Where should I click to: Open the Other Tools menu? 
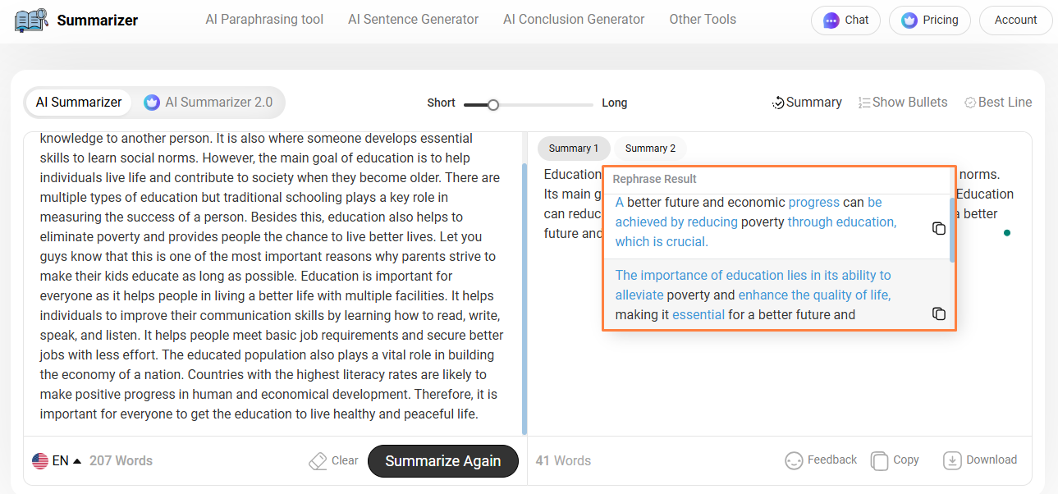pyautogui.click(x=703, y=20)
